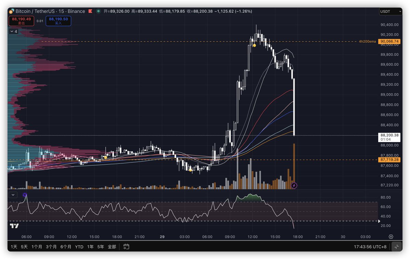Click price scale value 90,400.00

click(390, 25)
